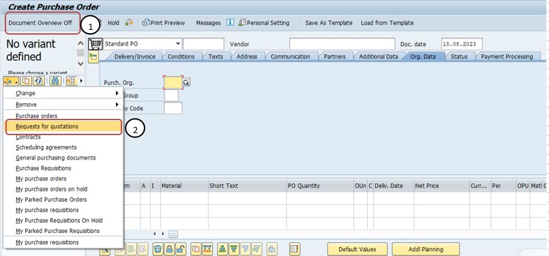Click the trash can delete item icon
The width and height of the screenshot is (549, 256).
[158, 249]
